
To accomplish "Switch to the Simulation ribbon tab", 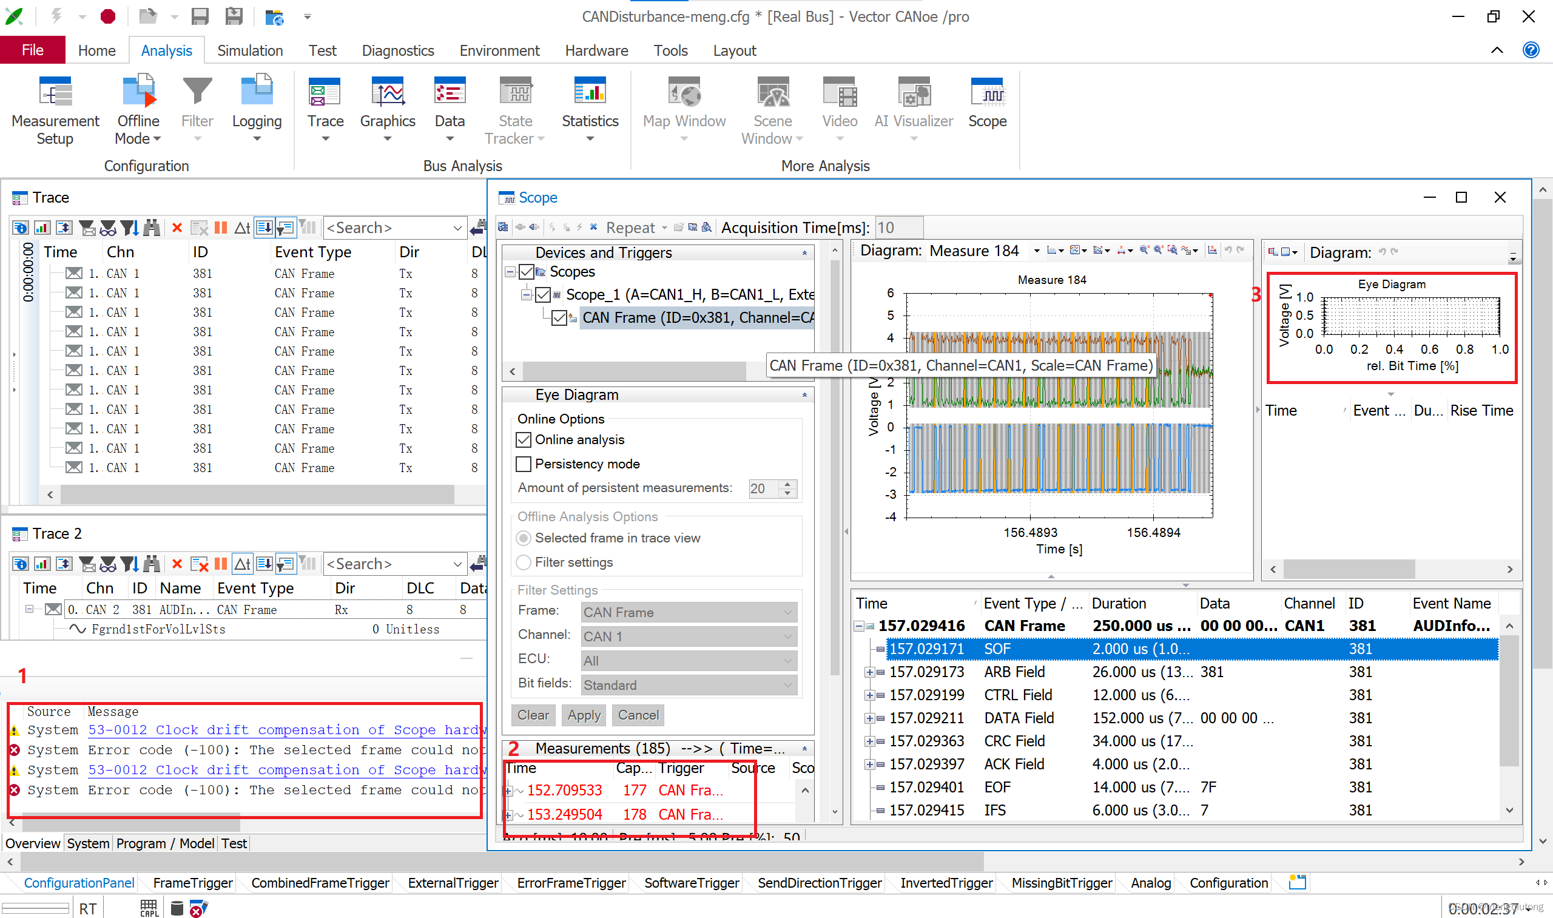I will point(250,50).
